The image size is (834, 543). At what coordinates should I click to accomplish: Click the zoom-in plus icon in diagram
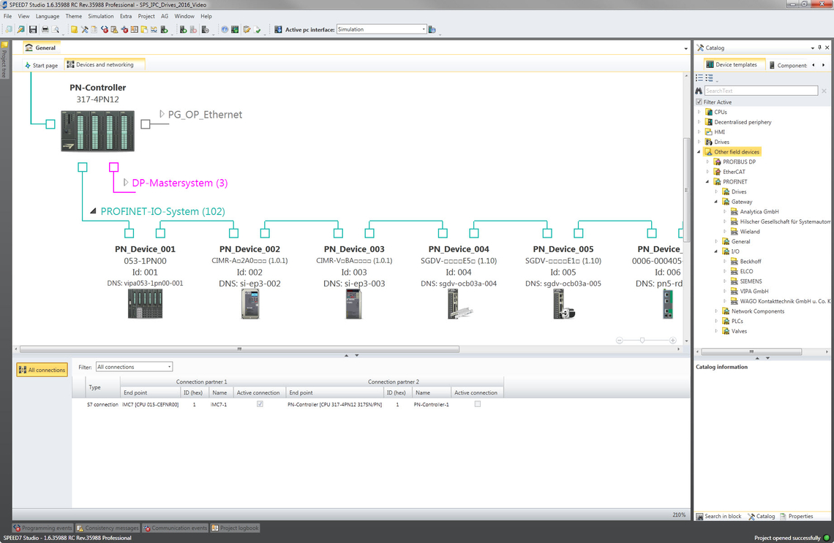(x=672, y=341)
